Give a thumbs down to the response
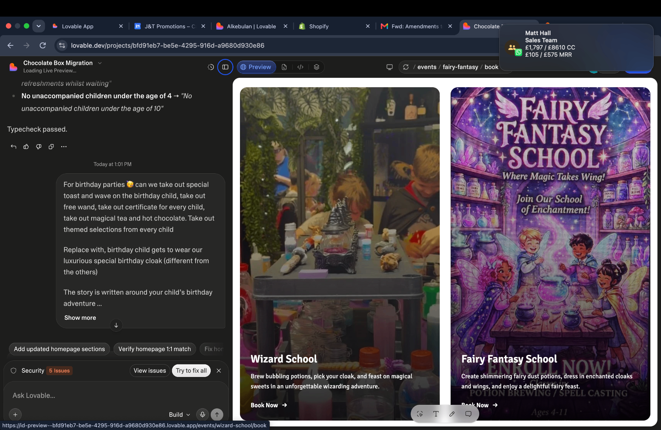This screenshot has height=430, width=661. click(39, 147)
